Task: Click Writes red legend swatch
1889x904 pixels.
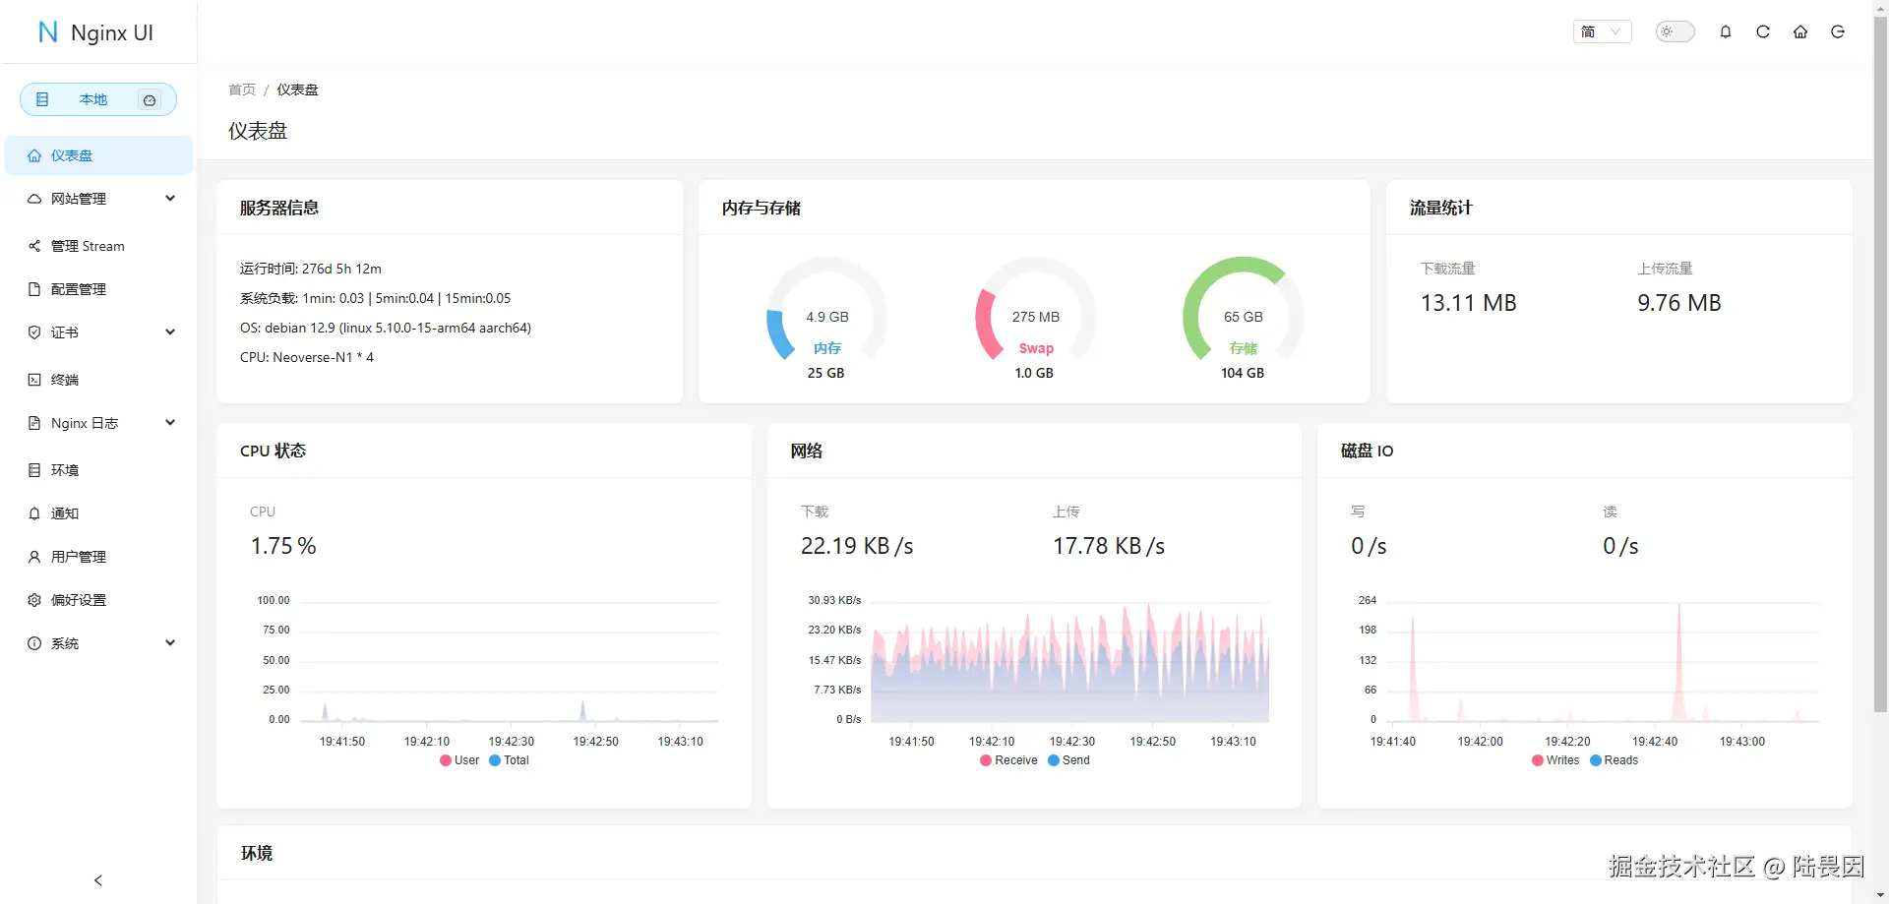Action: click(x=1538, y=760)
